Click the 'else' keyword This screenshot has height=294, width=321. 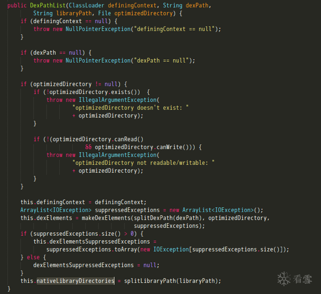[33, 257]
